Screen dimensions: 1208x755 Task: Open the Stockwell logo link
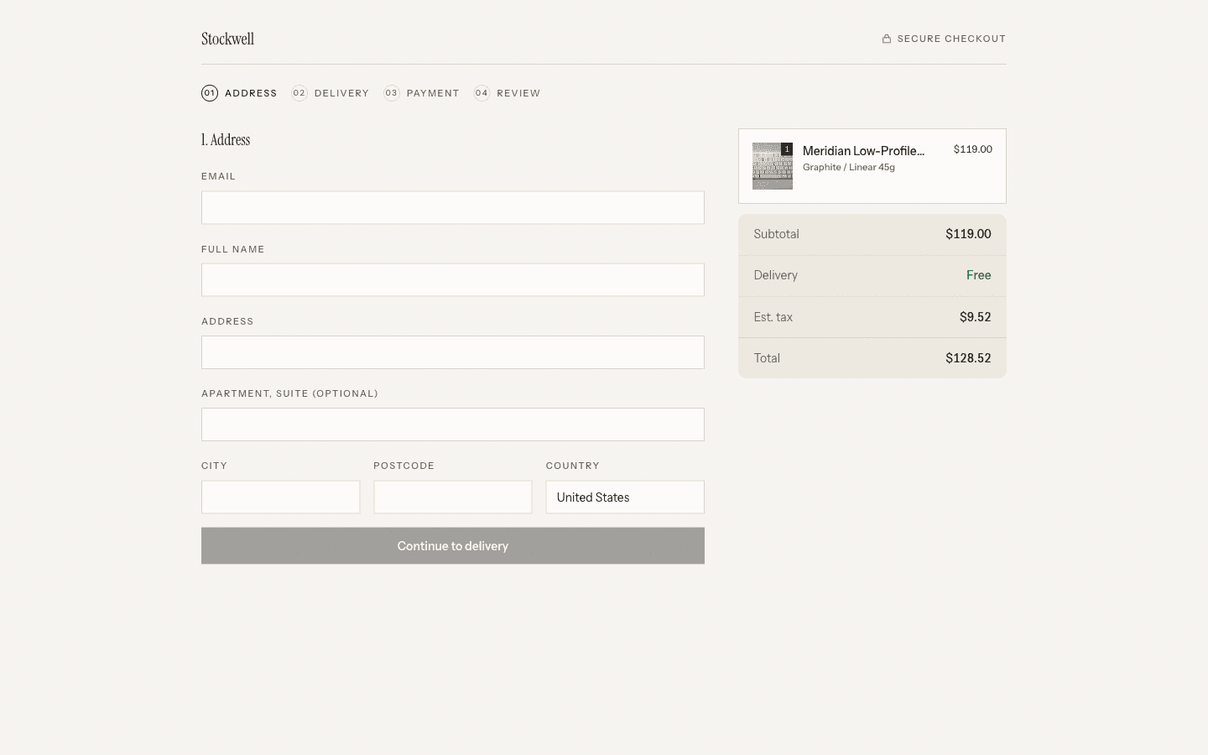[228, 39]
